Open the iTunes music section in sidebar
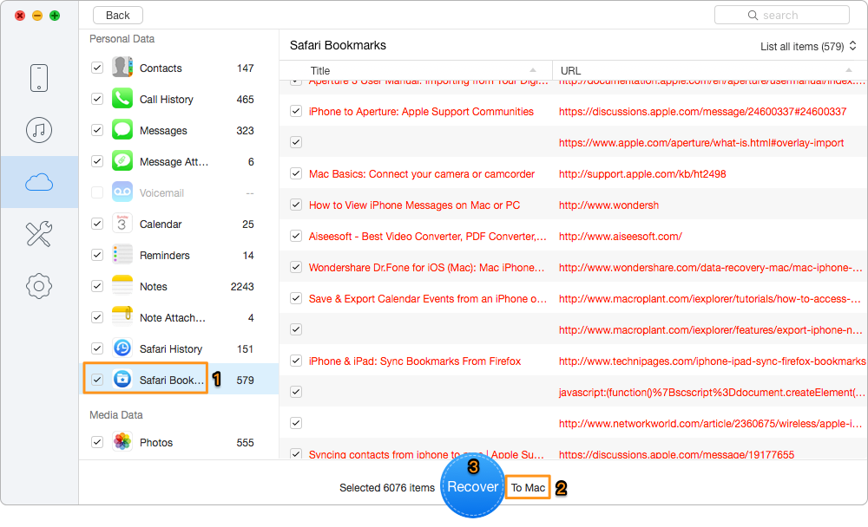This screenshot has width=868, height=527. coord(39,130)
